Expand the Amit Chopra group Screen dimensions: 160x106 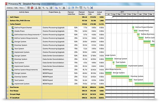8,17
